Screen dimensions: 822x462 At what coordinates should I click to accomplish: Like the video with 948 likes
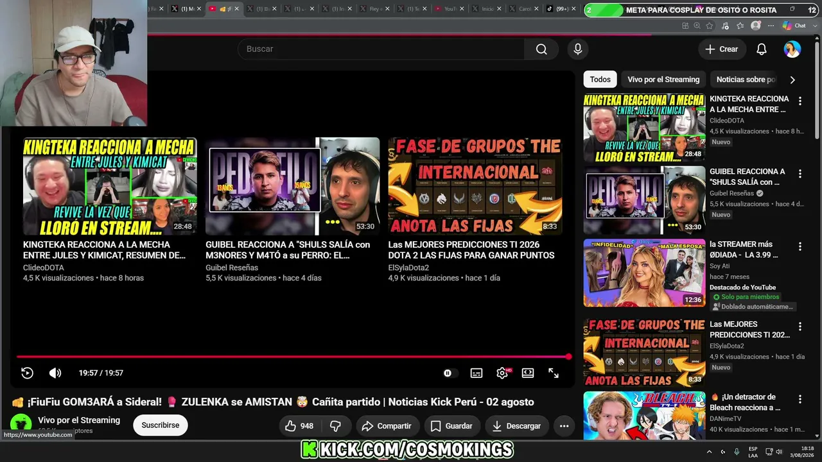(299, 426)
